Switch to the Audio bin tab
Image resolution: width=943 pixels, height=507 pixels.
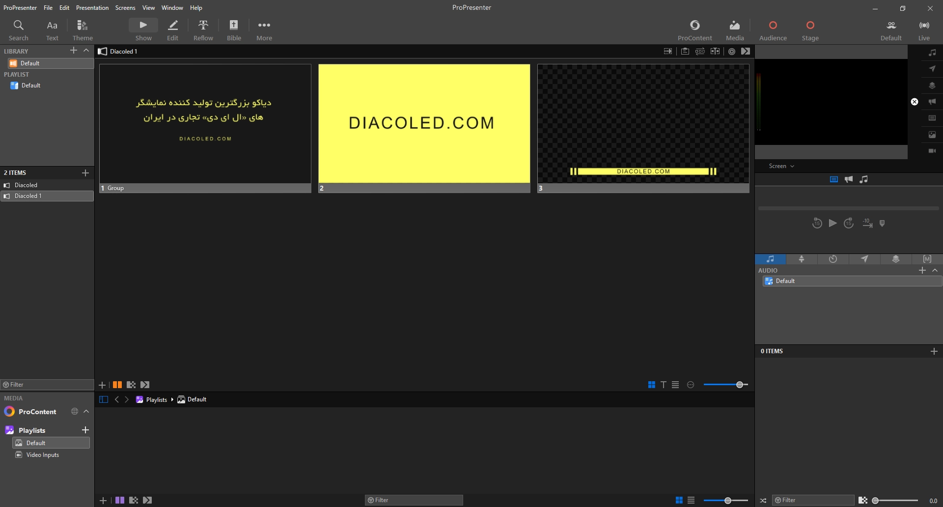click(770, 259)
